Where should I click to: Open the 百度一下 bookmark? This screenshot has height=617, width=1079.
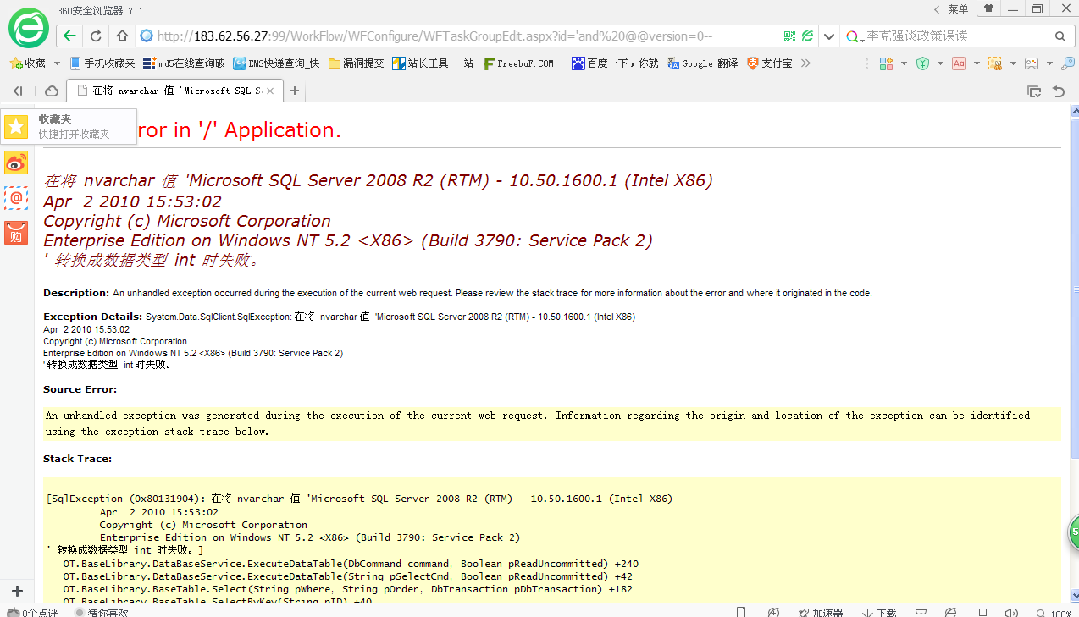pyautogui.click(x=615, y=63)
